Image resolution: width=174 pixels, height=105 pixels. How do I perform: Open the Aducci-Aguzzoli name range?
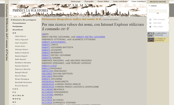coord(21,40)
